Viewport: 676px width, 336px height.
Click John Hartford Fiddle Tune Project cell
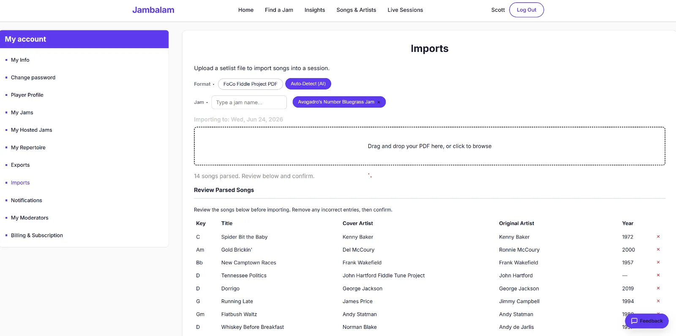384,276
